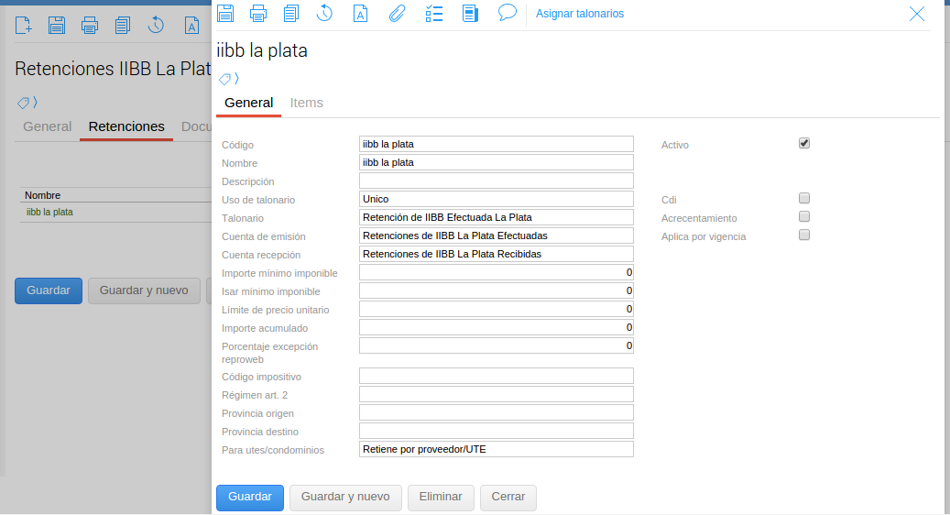The image size is (950, 515).
Task: Open the checklist icon in dialog toolbar
Action: point(434,13)
